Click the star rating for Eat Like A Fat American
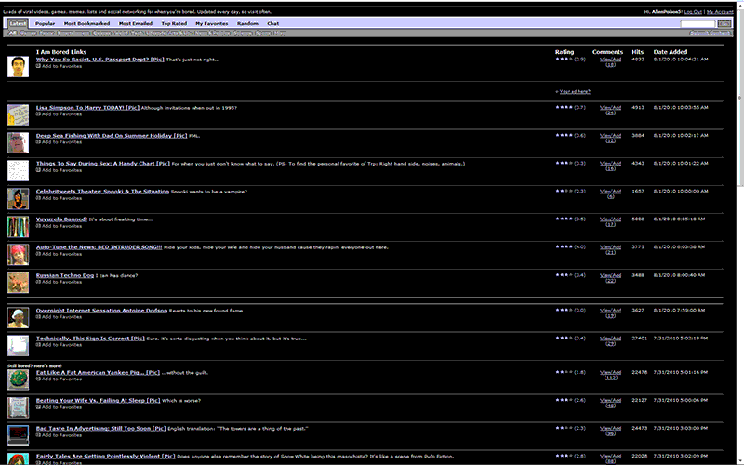Screen dimensions: 744x465 [x=565, y=372]
